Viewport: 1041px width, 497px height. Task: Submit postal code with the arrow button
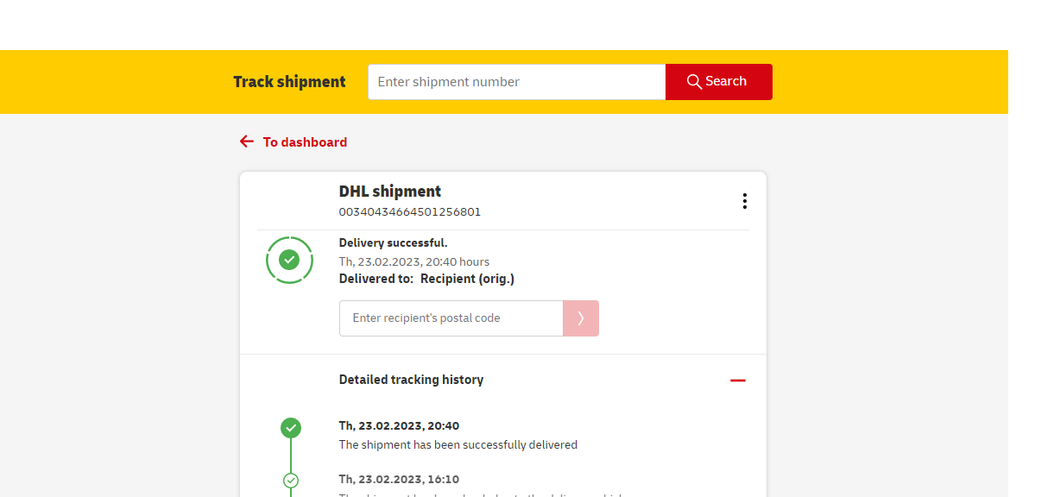580,318
